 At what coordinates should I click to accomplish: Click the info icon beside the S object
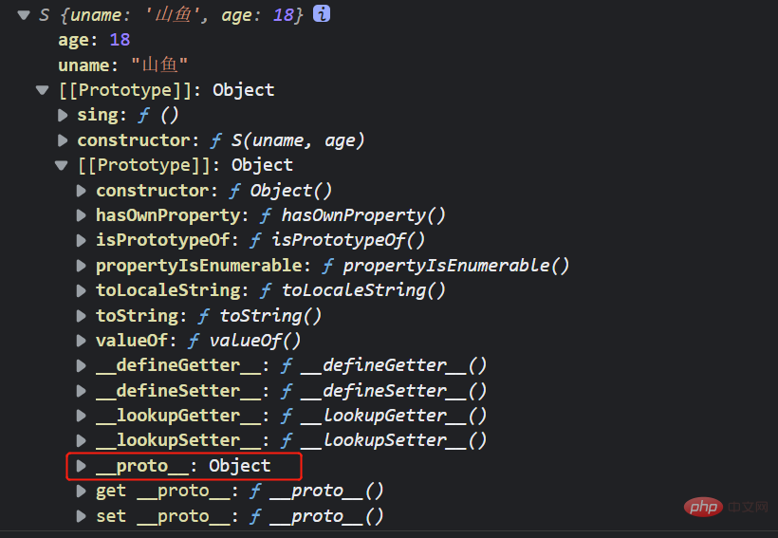(x=322, y=14)
